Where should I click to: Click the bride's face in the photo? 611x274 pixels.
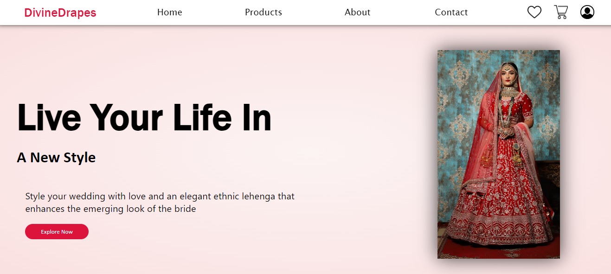click(508, 76)
